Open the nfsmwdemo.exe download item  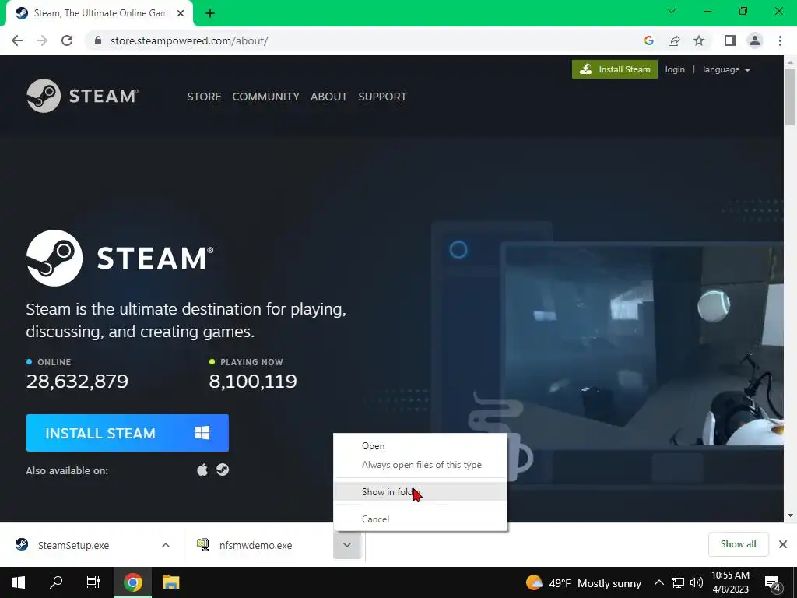click(x=257, y=545)
